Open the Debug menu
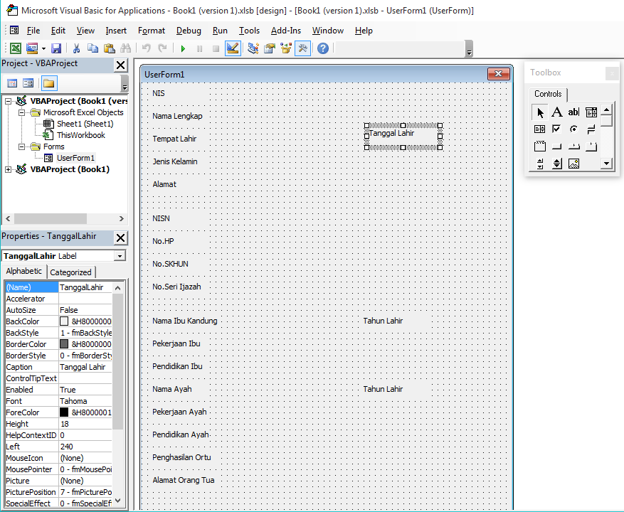 (189, 31)
